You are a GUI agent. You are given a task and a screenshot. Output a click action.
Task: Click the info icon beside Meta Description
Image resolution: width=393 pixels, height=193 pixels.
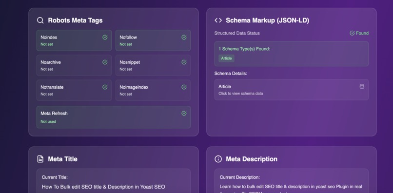pos(218,159)
